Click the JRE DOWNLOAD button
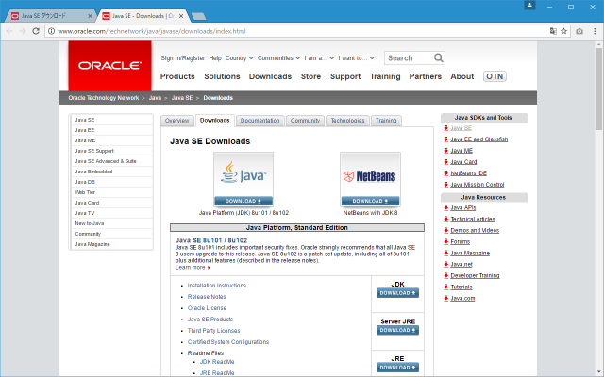The width and height of the screenshot is (604, 377). pyautogui.click(x=397, y=368)
